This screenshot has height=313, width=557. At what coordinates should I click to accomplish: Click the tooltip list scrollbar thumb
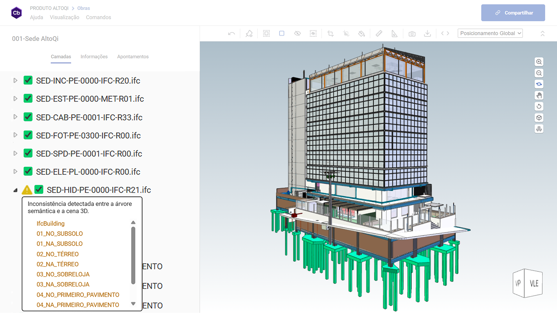tap(133, 255)
